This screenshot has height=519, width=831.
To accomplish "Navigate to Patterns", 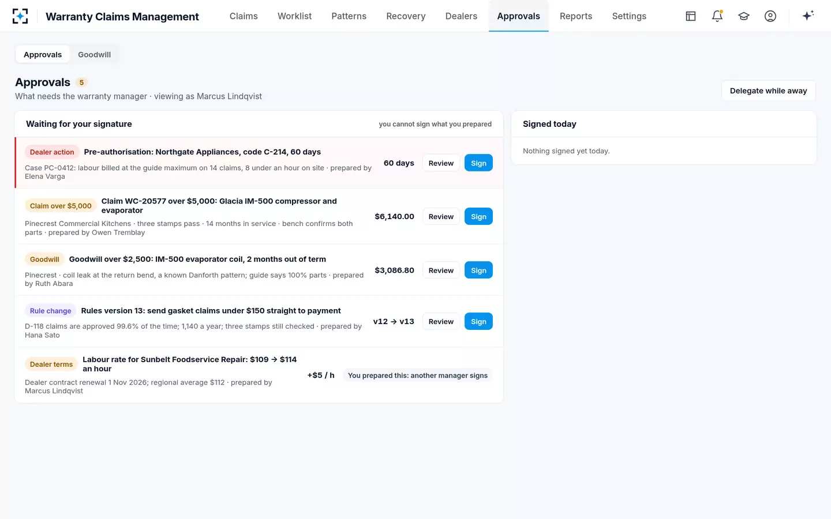I will [x=349, y=16].
